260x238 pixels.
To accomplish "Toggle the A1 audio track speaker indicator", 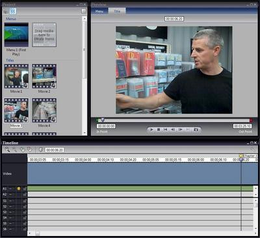I will point(19,189).
